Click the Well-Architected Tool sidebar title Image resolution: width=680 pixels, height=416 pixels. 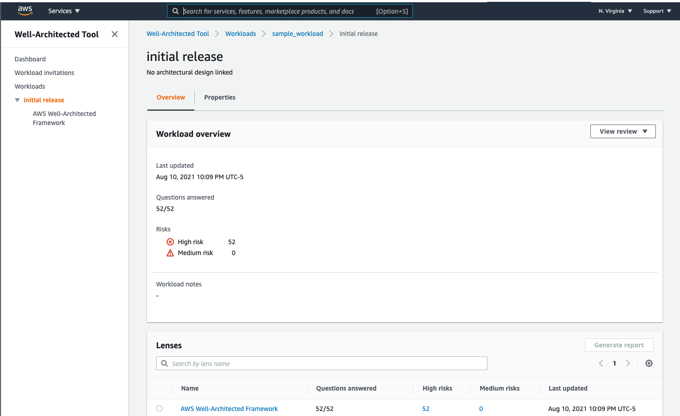pyautogui.click(x=56, y=34)
